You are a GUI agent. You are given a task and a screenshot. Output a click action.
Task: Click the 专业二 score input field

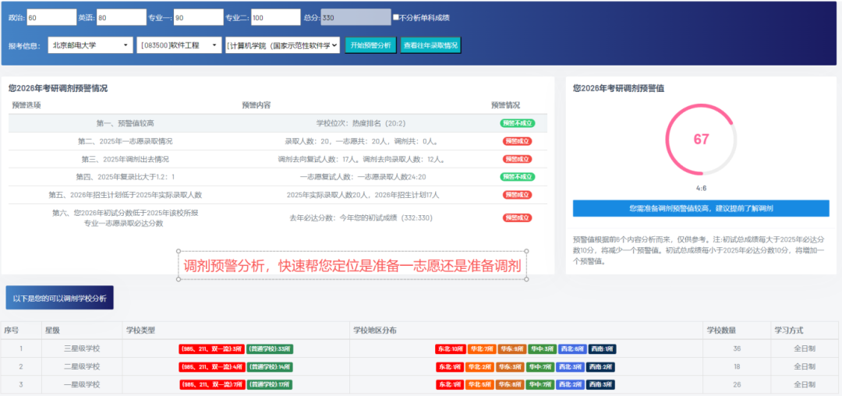pos(275,17)
